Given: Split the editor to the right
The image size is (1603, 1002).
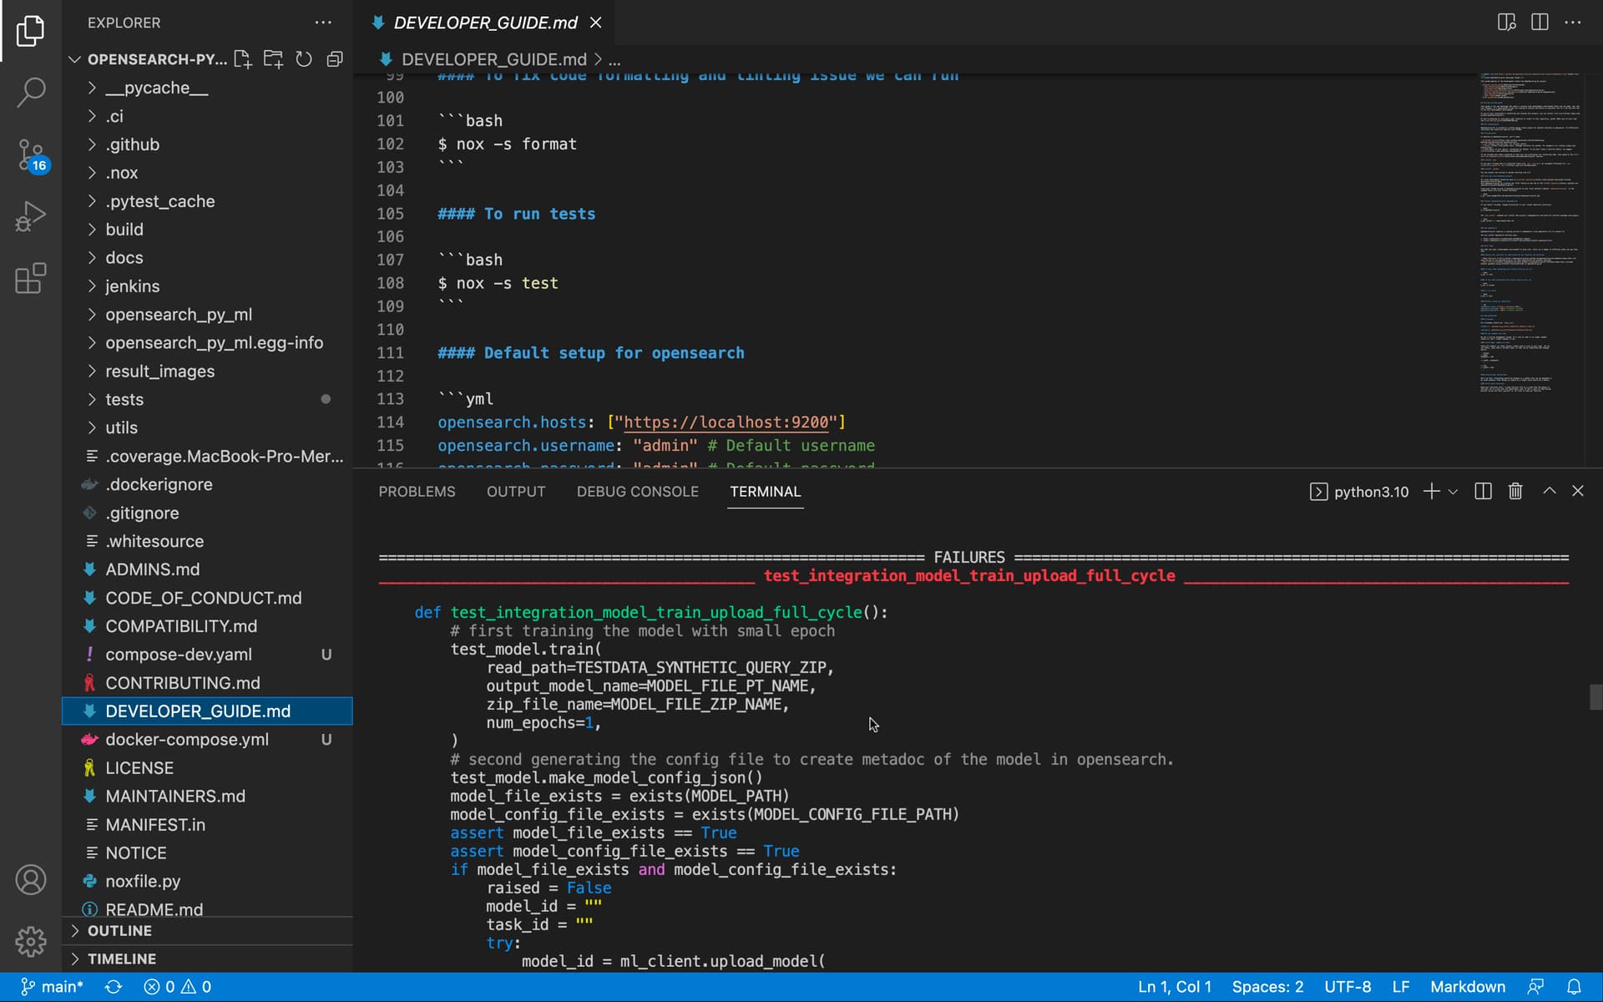Looking at the screenshot, I should click(x=1540, y=23).
